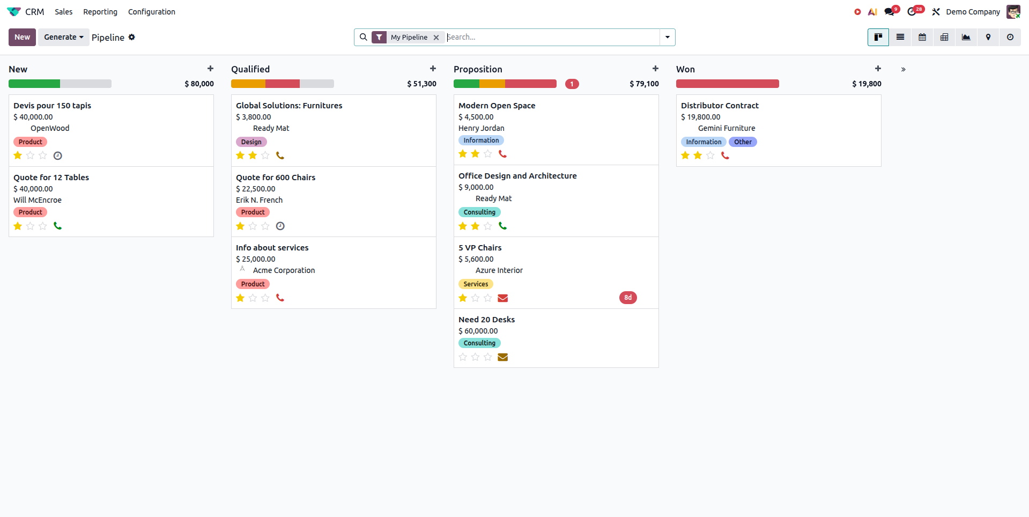This screenshot has height=517, width=1029.
Task: Add quick lead in Won column
Action: coord(878,69)
